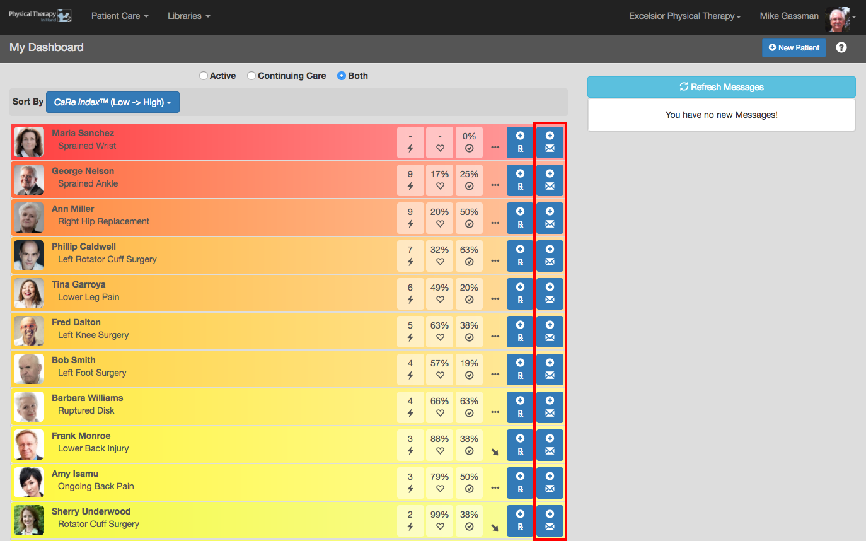Open Barbara Williams patient photo

(x=29, y=407)
